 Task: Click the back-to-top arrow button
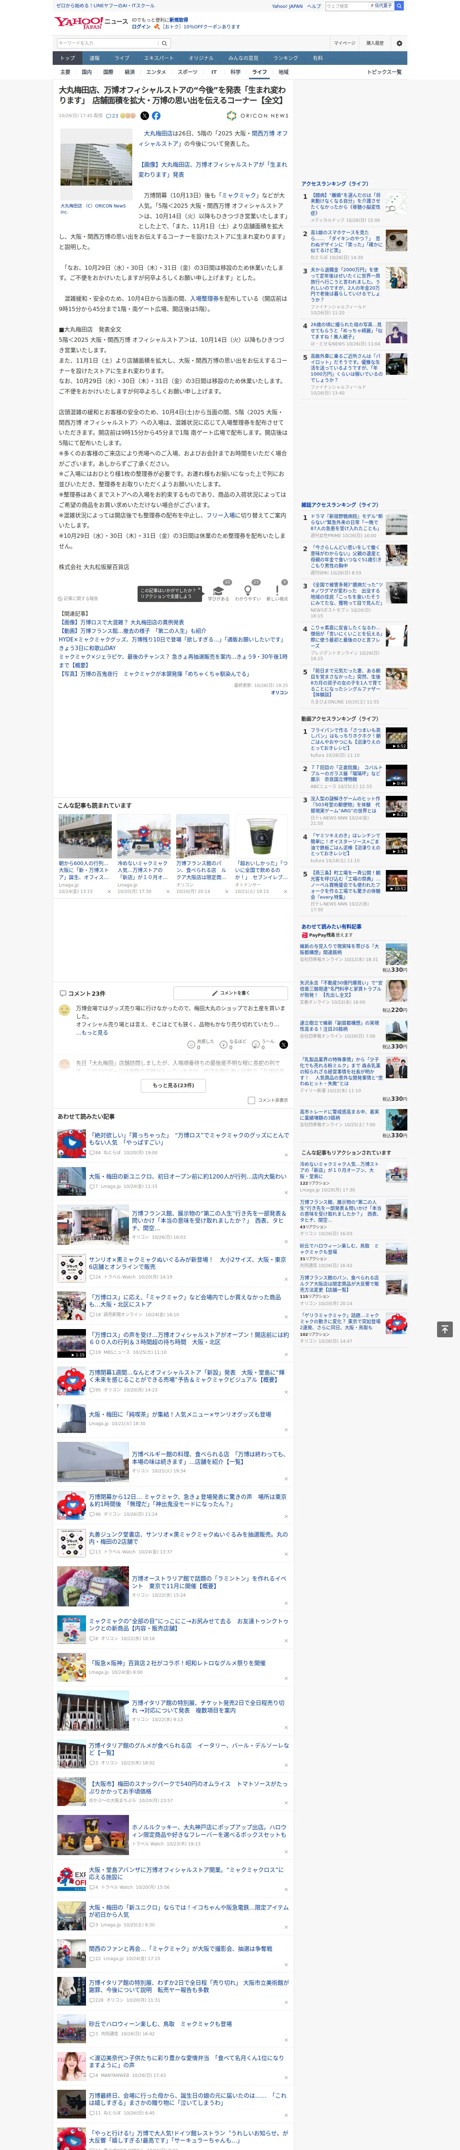(x=444, y=1329)
